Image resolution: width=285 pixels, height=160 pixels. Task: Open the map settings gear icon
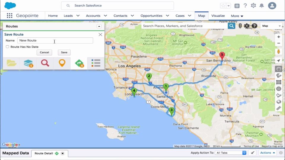point(246,26)
